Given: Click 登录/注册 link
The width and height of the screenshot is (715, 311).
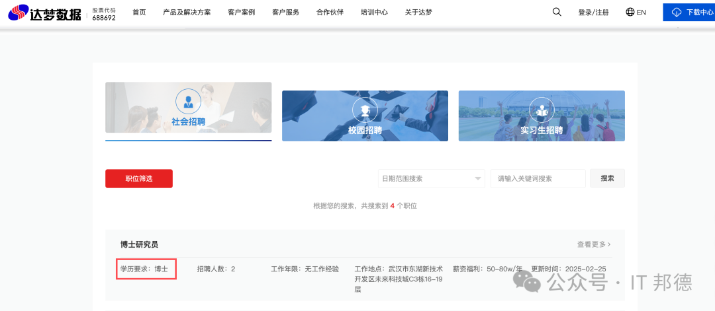Looking at the screenshot, I should click(x=593, y=13).
